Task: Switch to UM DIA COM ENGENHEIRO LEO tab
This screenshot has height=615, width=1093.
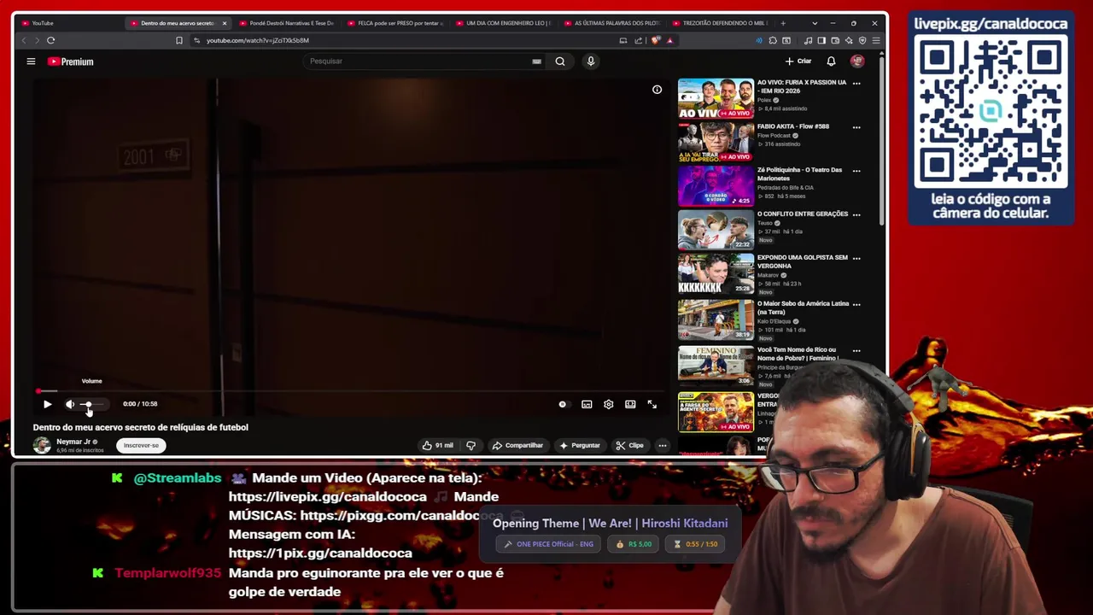Action: [503, 23]
